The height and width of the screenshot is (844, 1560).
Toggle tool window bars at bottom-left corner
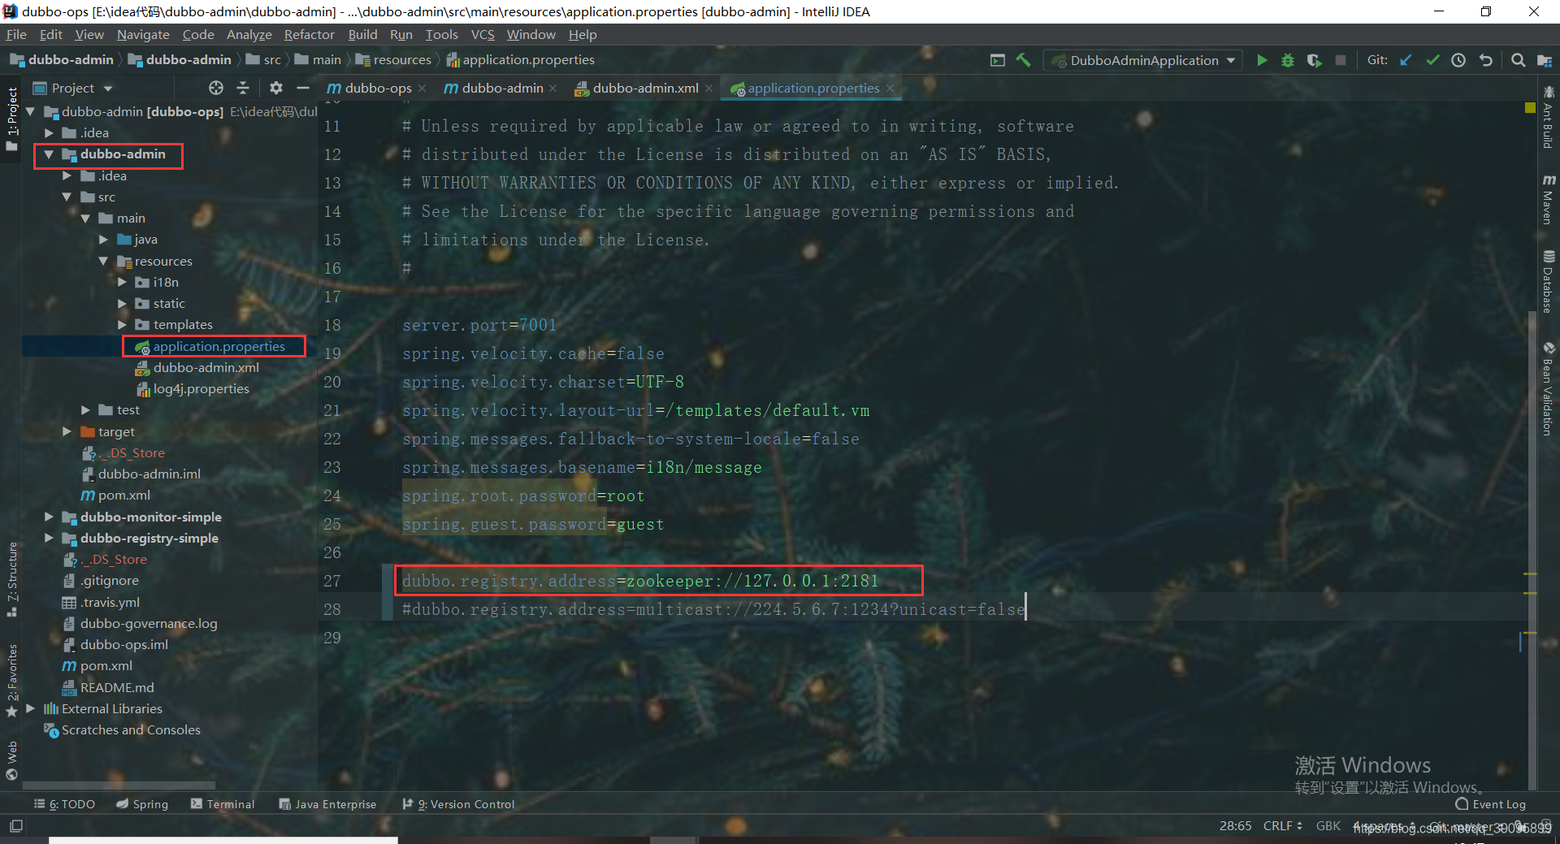(x=15, y=826)
